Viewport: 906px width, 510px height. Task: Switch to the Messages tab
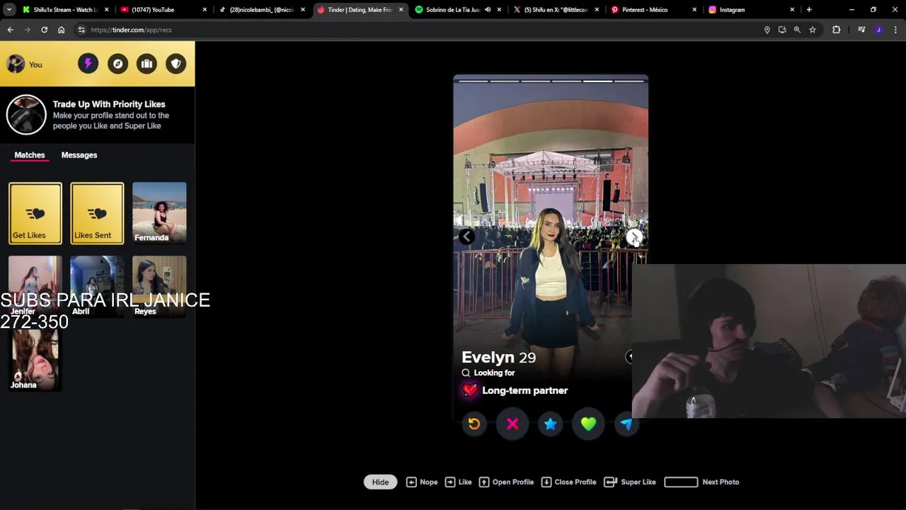point(79,154)
